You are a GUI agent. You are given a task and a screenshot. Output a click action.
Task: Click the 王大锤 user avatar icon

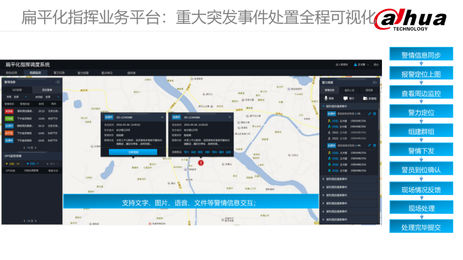pos(355,65)
